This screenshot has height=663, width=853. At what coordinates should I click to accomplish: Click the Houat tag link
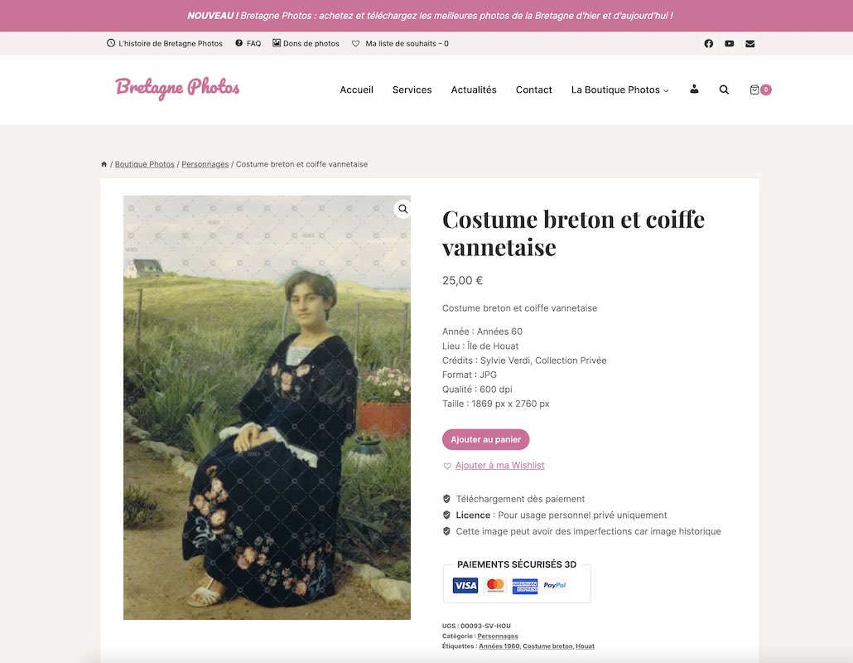pyautogui.click(x=585, y=646)
